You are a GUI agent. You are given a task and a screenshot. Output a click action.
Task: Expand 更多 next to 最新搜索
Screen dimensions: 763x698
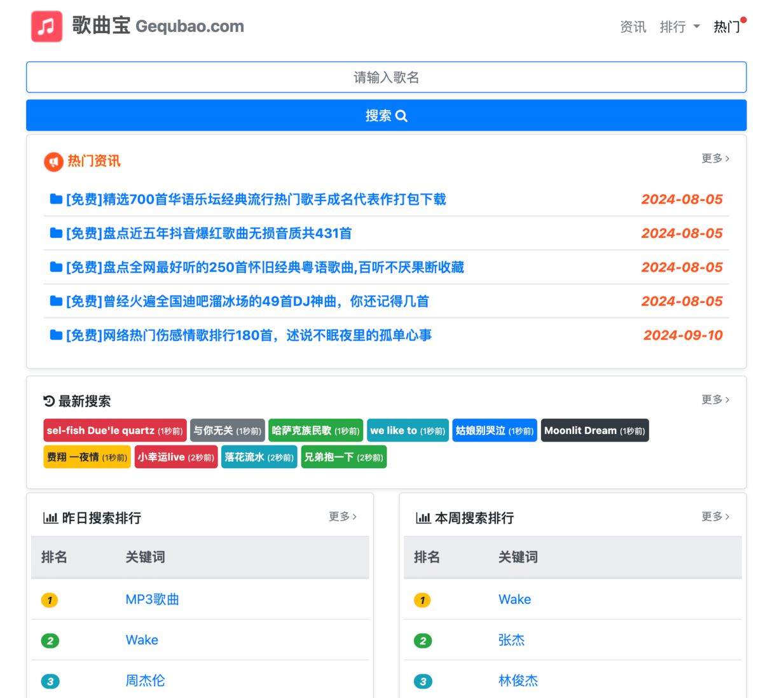[713, 400]
